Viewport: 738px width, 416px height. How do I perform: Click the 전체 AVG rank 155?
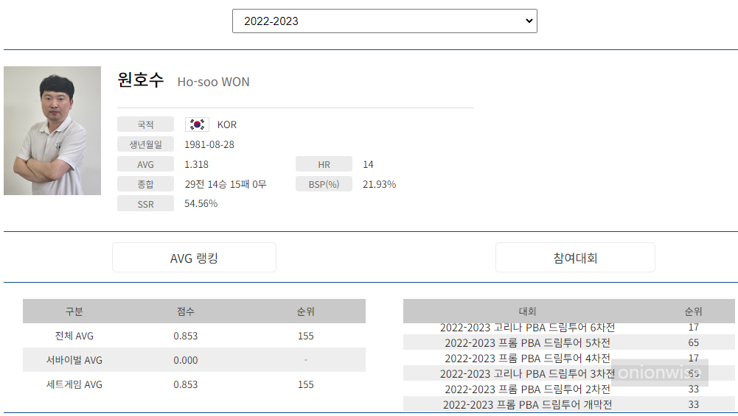tap(305, 336)
